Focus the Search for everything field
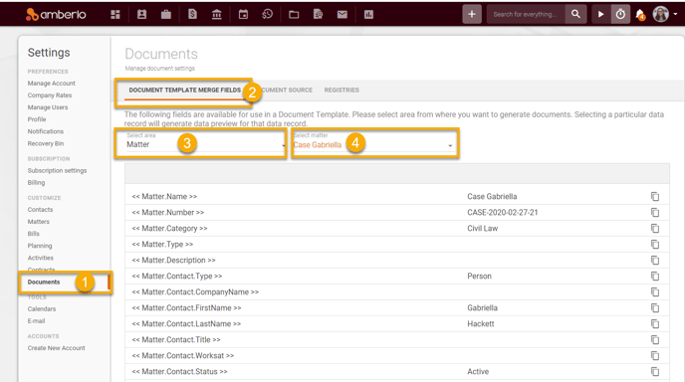685x382 pixels. pyautogui.click(x=526, y=14)
